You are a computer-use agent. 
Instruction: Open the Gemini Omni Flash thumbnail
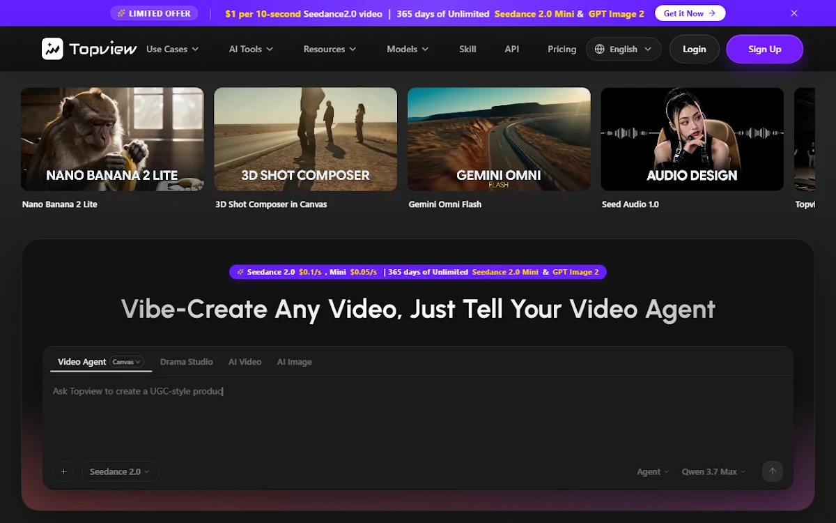click(499, 139)
